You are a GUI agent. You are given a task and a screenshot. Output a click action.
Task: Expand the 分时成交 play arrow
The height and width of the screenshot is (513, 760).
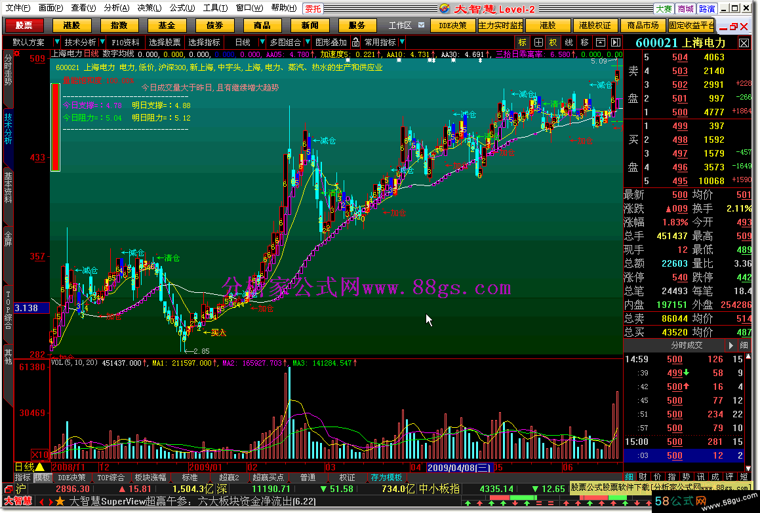pyautogui.click(x=731, y=345)
